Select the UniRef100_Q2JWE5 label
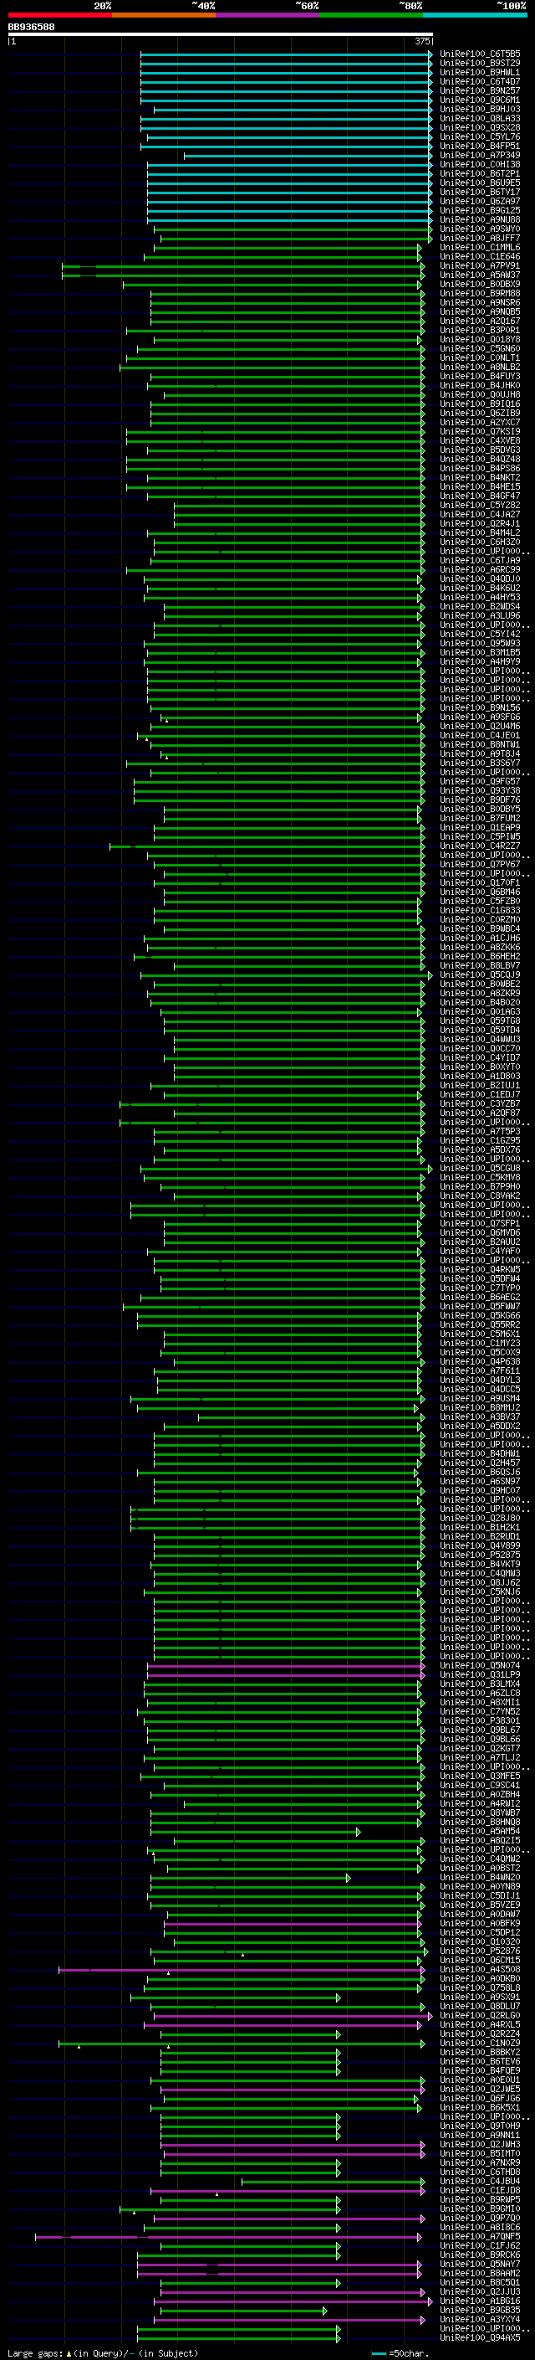Viewport: 535px width, 2360px height. pos(480,2089)
